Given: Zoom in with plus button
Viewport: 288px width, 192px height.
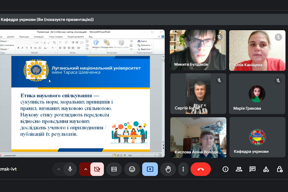Looking at the screenshot, I should (x=156, y=156).
